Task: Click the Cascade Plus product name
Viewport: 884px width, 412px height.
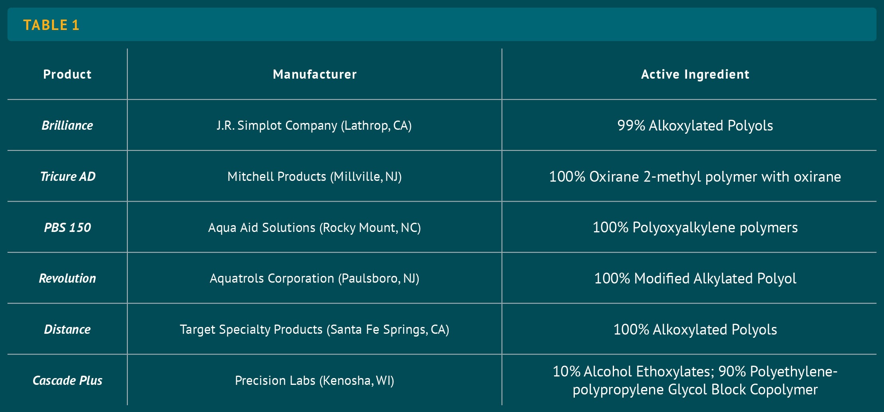Action: [68, 380]
